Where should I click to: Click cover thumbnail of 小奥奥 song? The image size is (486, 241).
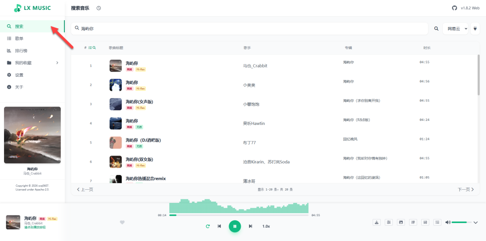click(116, 85)
